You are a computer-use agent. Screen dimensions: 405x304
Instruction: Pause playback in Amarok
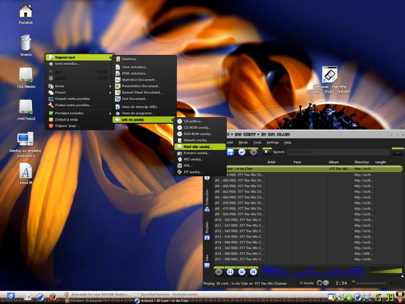click(230, 272)
